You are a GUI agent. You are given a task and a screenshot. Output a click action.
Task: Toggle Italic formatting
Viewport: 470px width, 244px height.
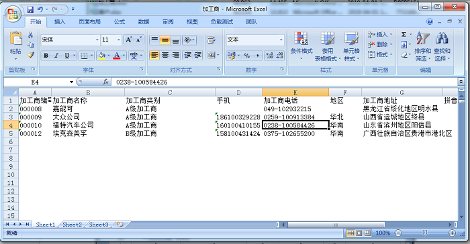[56, 56]
